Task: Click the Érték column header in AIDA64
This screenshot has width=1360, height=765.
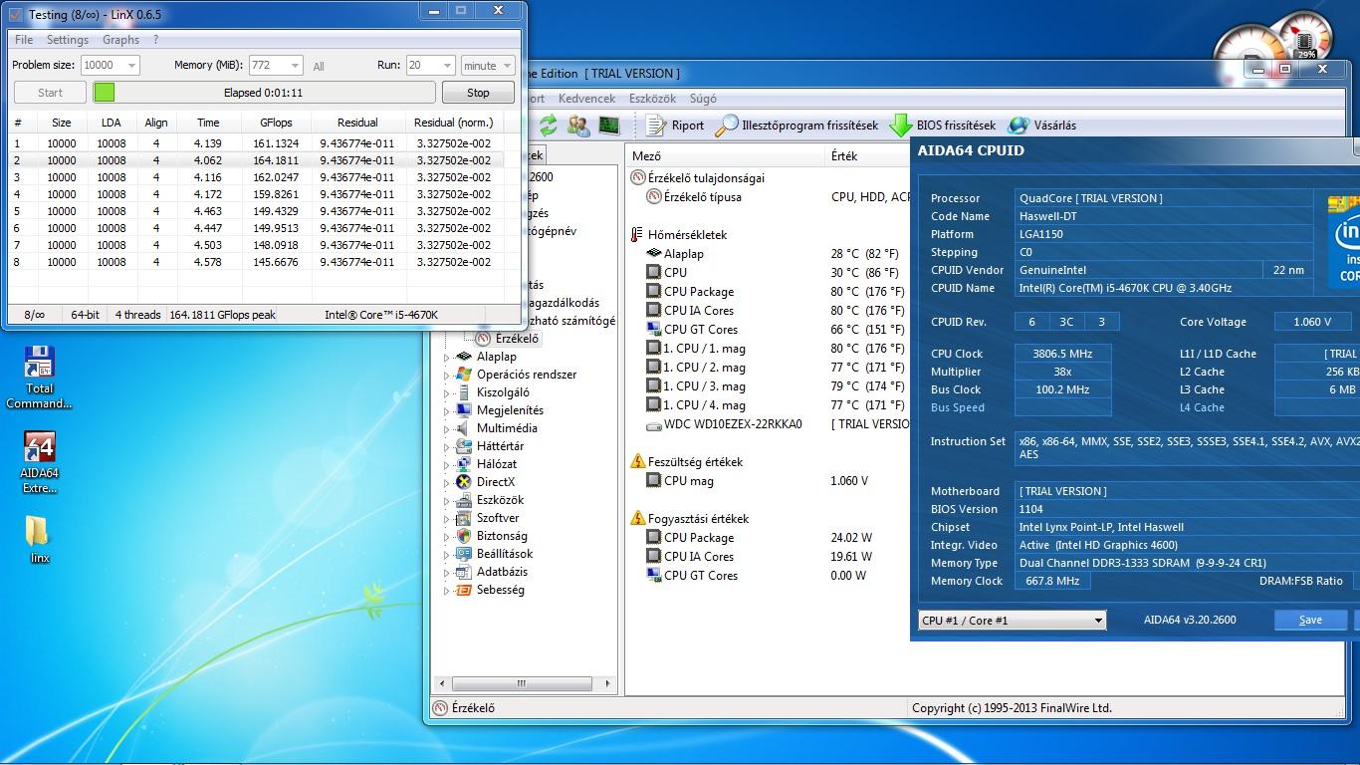Action: point(868,156)
